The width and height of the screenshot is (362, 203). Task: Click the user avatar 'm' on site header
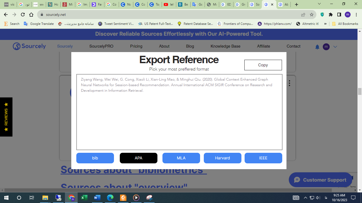click(x=326, y=47)
